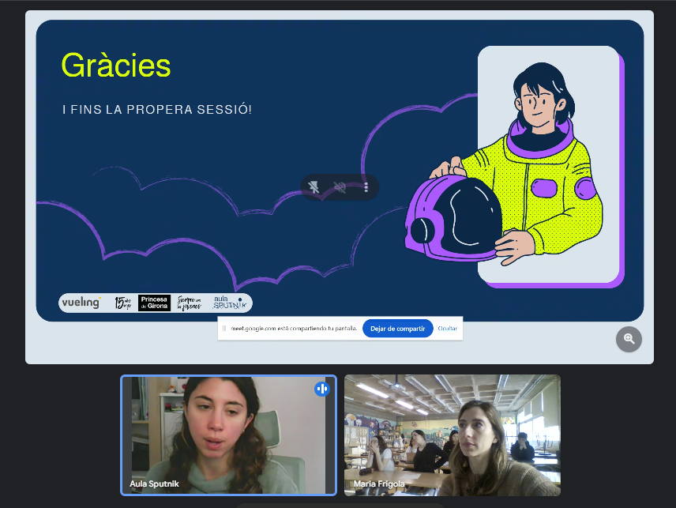Open the three-dot more options menu
This screenshot has height=508, width=676.
[x=366, y=187]
